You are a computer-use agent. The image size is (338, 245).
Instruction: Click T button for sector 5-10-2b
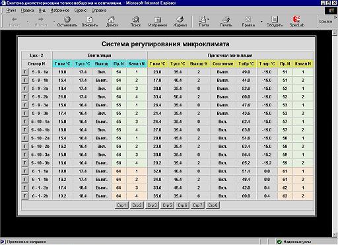(x=25, y=147)
